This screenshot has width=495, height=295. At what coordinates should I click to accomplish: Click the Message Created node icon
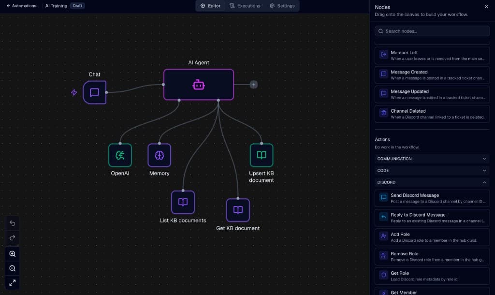pos(383,74)
